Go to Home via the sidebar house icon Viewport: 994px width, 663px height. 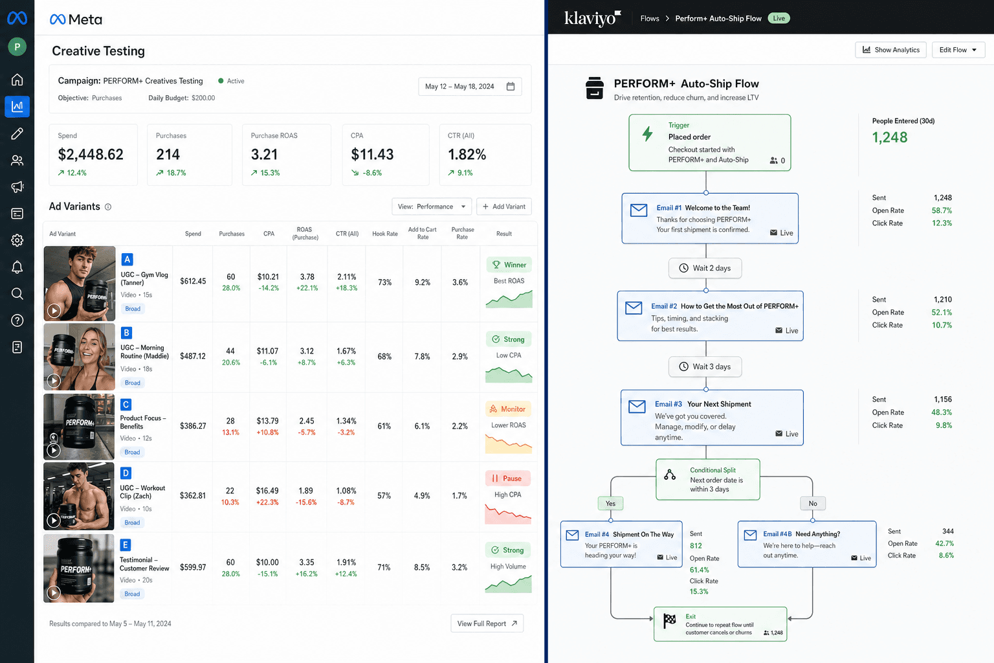point(17,80)
